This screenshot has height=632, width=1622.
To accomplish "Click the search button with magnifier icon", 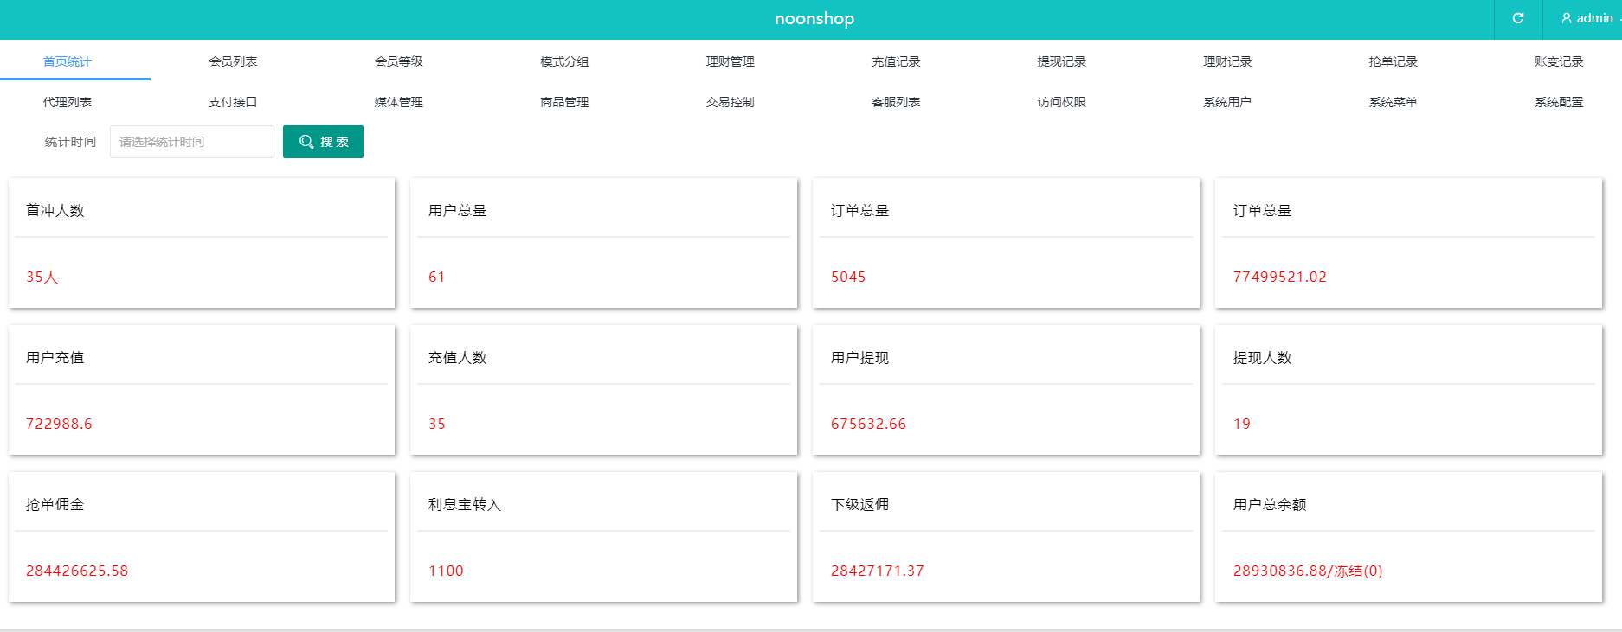I will pos(323,142).
